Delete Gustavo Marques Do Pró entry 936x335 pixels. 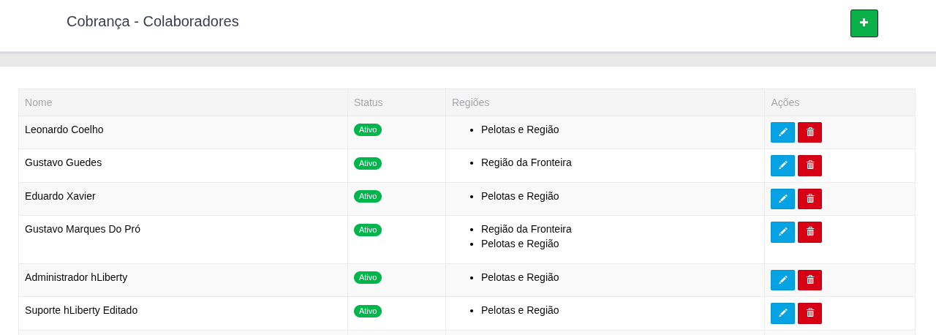(809, 232)
